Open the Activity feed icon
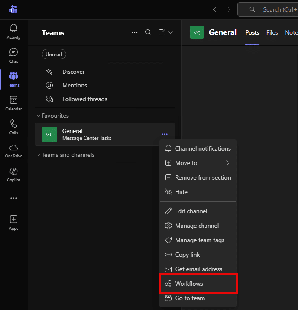 click(14, 32)
